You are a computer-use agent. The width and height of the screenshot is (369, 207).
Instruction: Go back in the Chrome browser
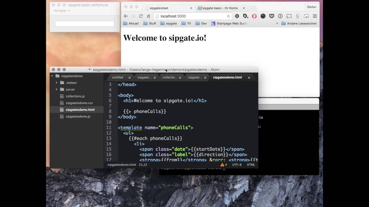(126, 16)
